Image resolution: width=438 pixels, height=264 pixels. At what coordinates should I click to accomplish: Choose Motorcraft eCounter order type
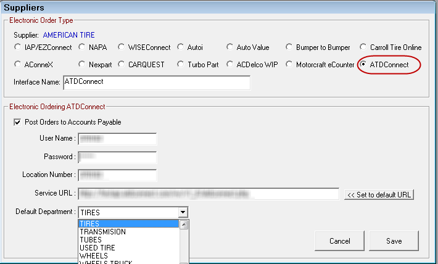click(290, 64)
